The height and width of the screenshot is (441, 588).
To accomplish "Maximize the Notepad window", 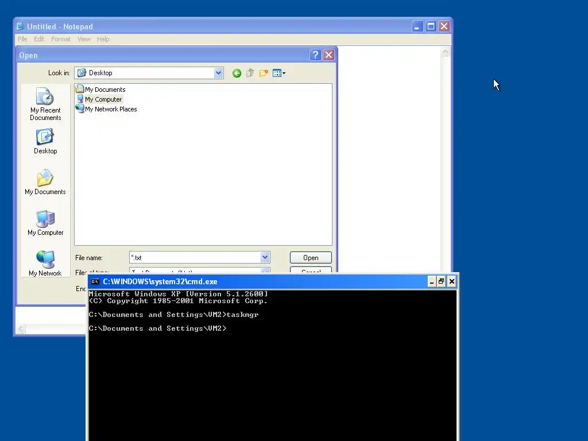I will 431,26.
